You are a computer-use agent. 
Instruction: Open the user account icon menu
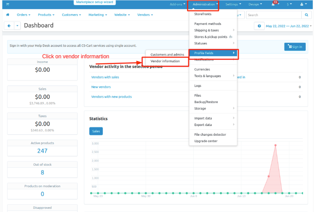(303, 4)
